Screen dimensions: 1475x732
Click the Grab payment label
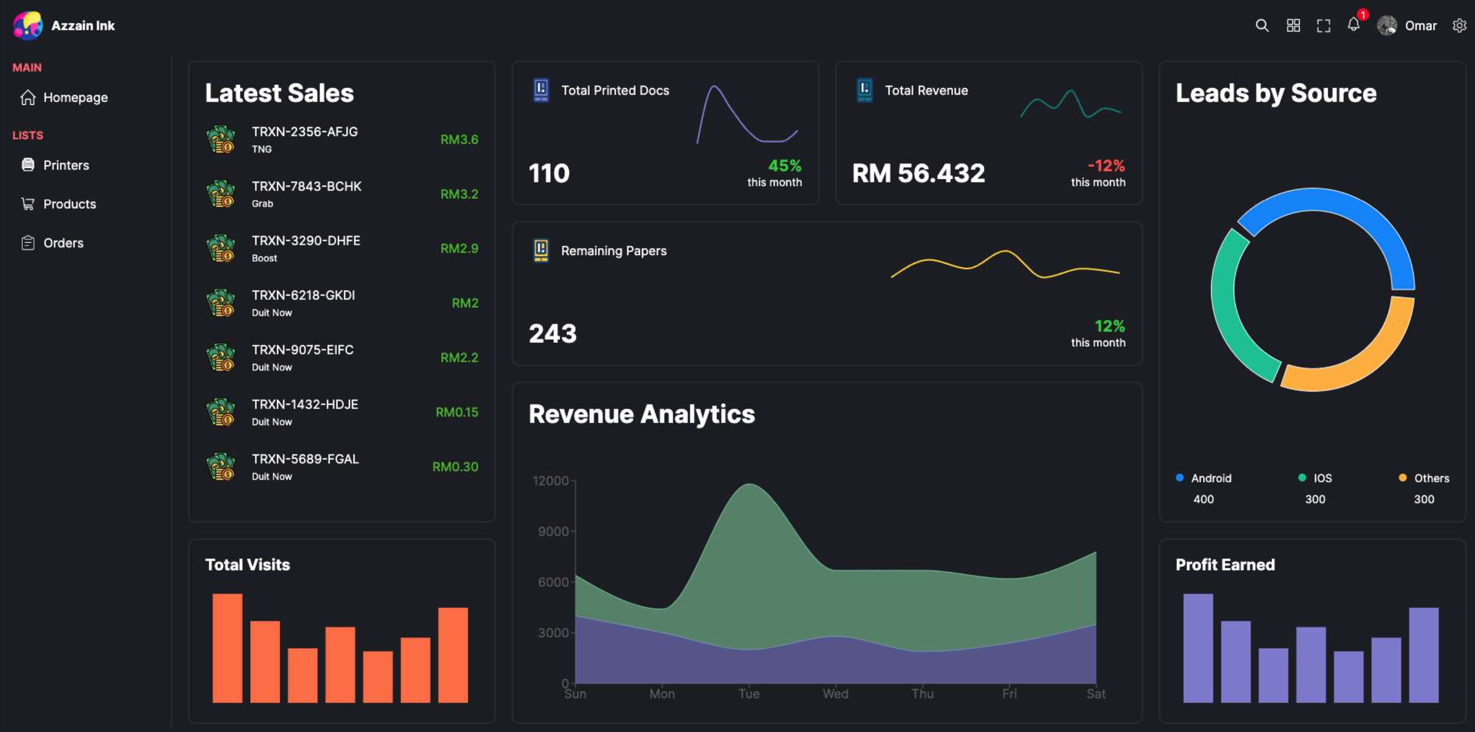pos(262,203)
